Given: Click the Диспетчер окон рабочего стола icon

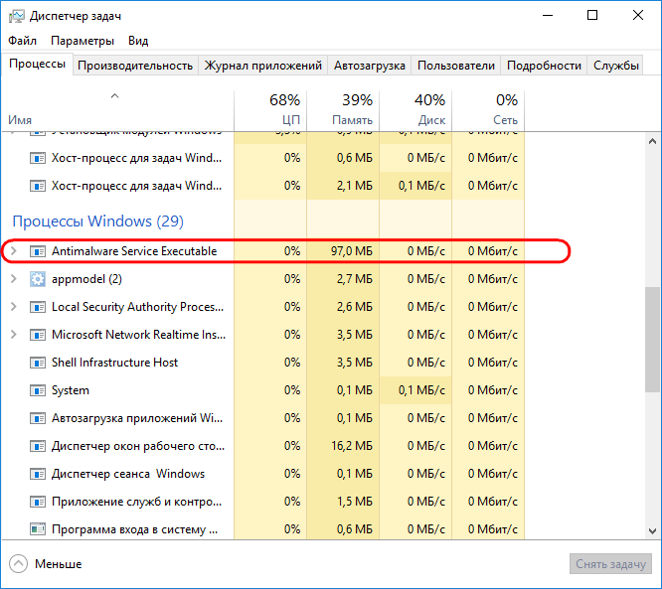Looking at the screenshot, I should (38, 446).
